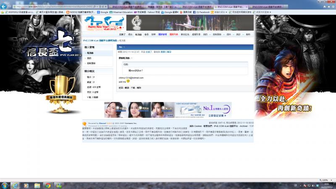Click the gold trophy image on the left
Viewport: 336px width, 189px height.
tap(61, 94)
